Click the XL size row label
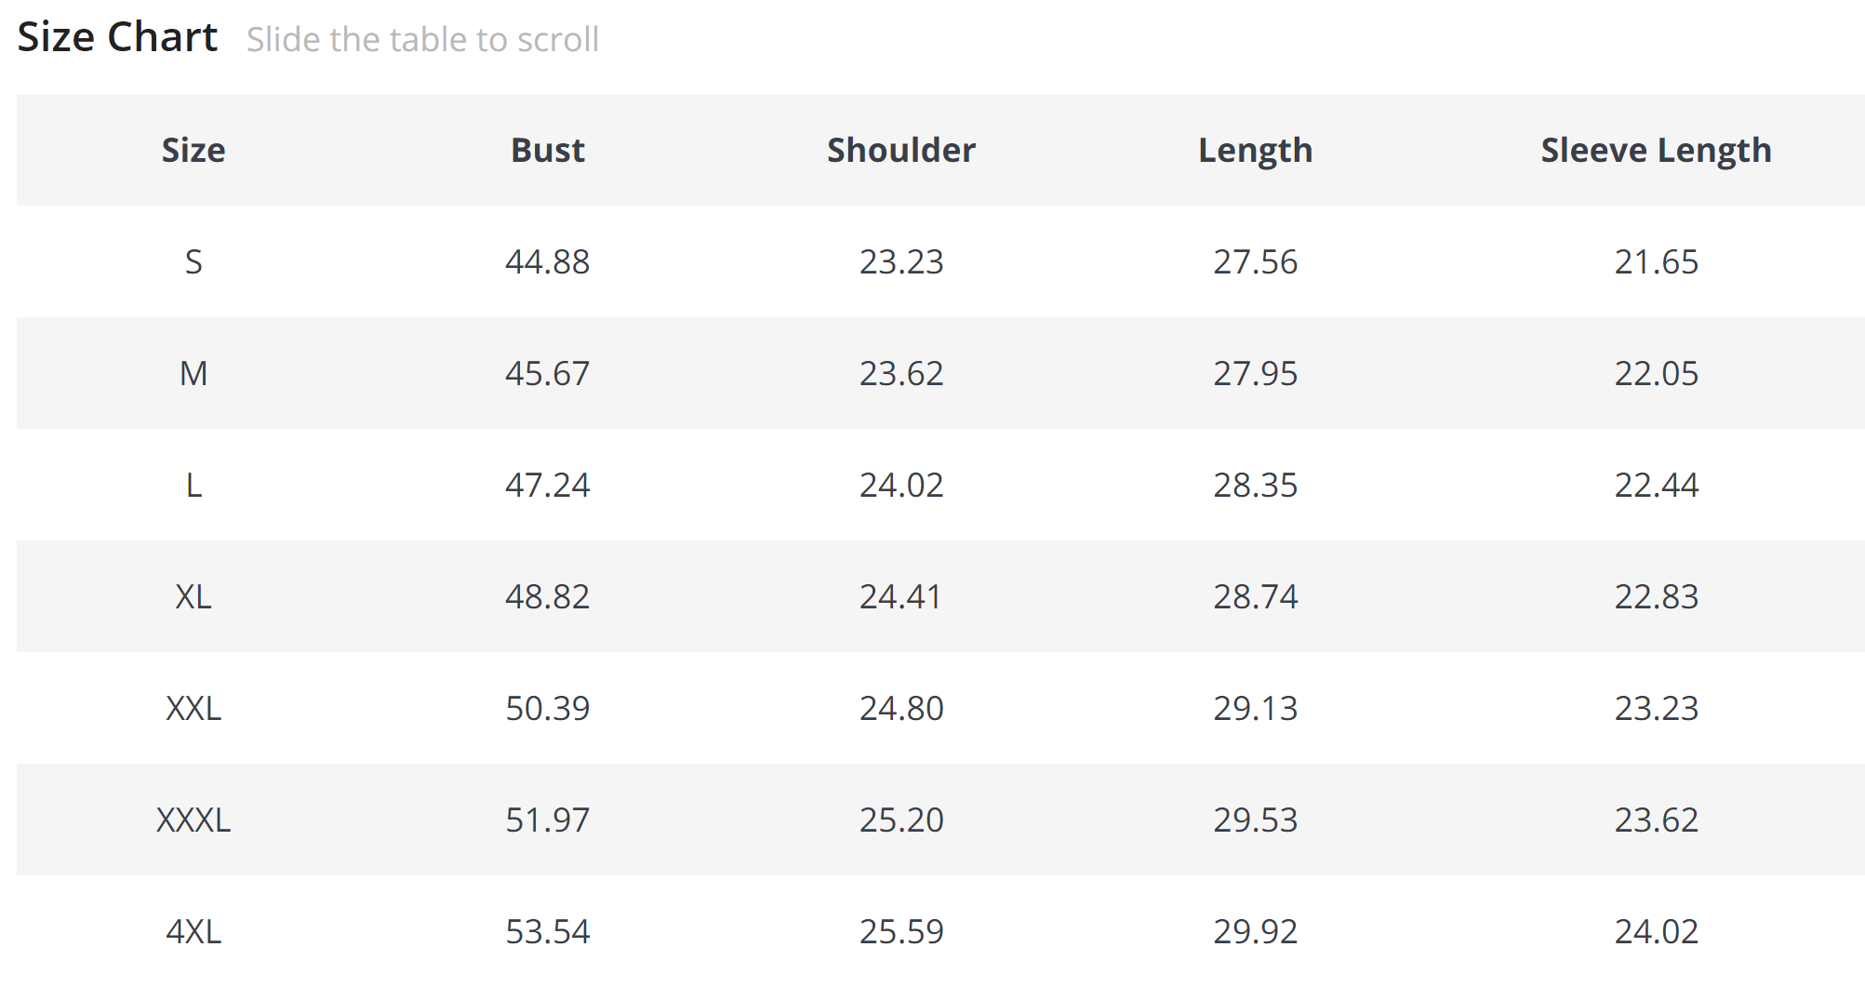Image resolution: width=1865 pixels, height=987 pixels. [193, 596]
